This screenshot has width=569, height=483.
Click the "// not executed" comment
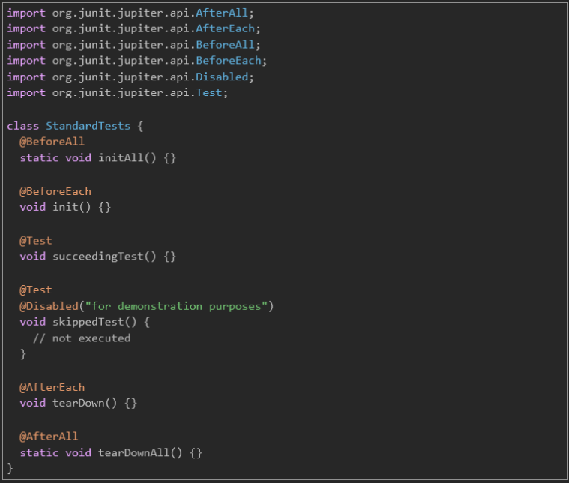(82, 338)
